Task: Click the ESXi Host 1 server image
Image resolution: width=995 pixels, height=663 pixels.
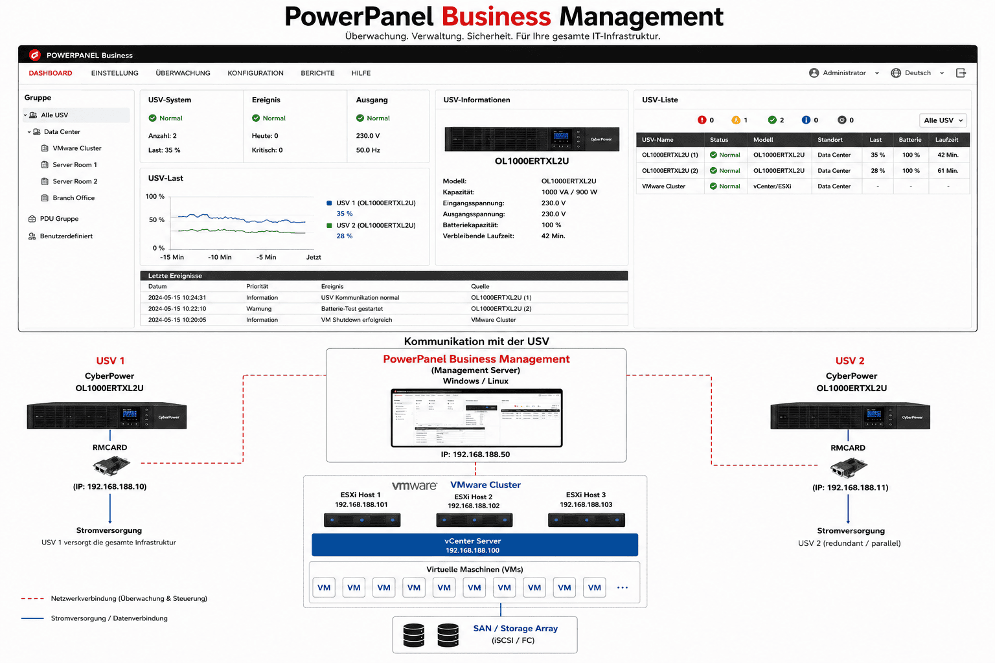Action: [x=362, y=520]
